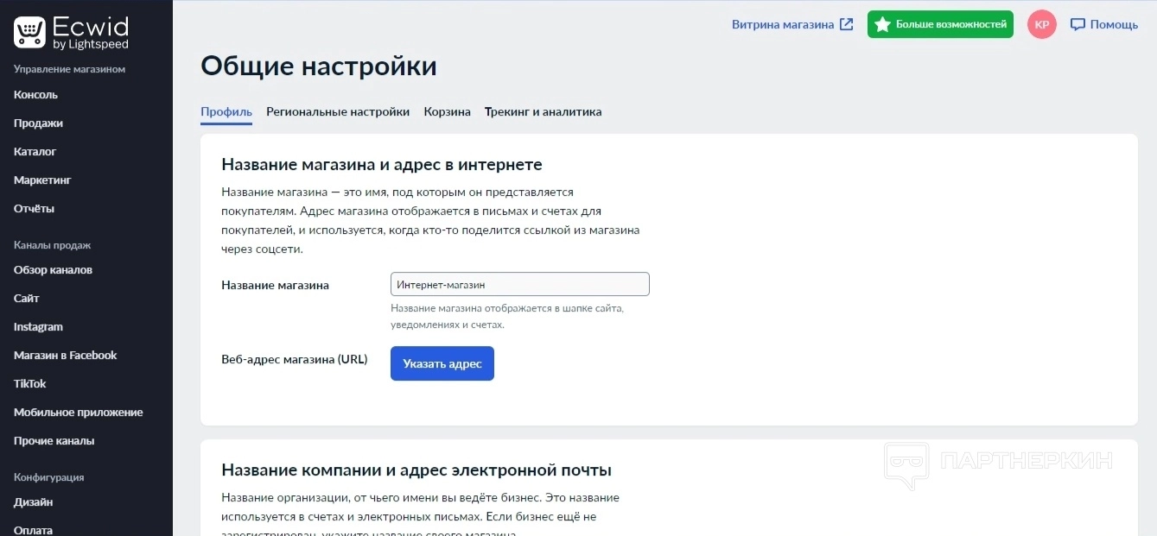Select the Трекинг и аналитика tab
This screenshot has width=1157, height=536.
click(x=543, y=111)
